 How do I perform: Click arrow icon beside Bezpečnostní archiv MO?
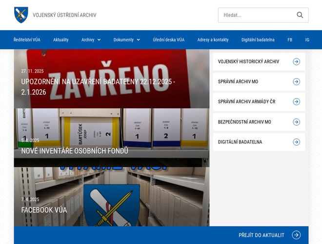pos(296,122)
